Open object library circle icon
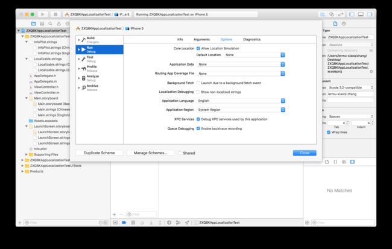Image resolution: width=392 pixels, height=249 pixels. (x=344, y=162)
